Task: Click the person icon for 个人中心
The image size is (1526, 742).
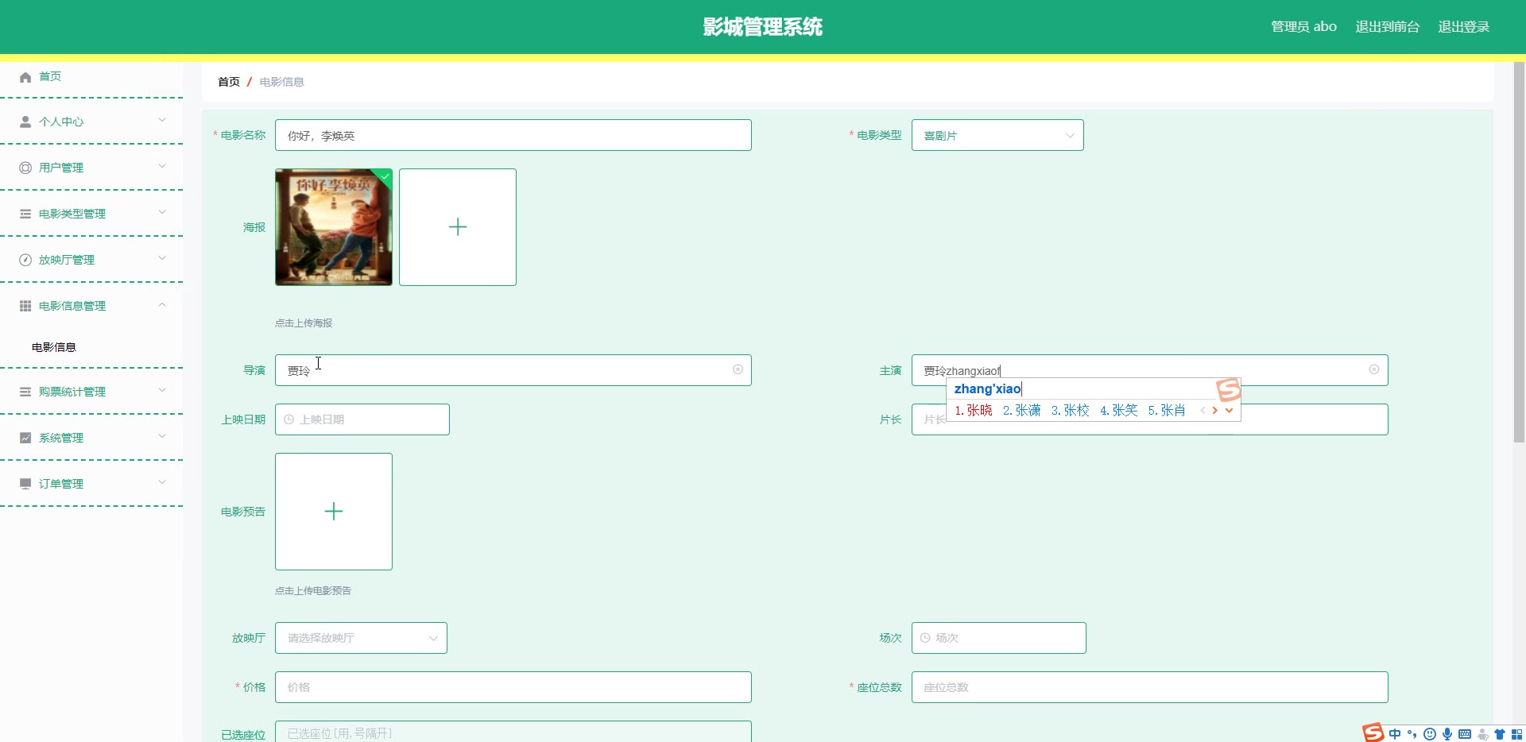Action: tap(25, 122)
